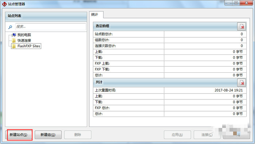Screen dimensions: 255x144
Task: Maximize the 站点管理器 window
Action: tap(236, 3)
